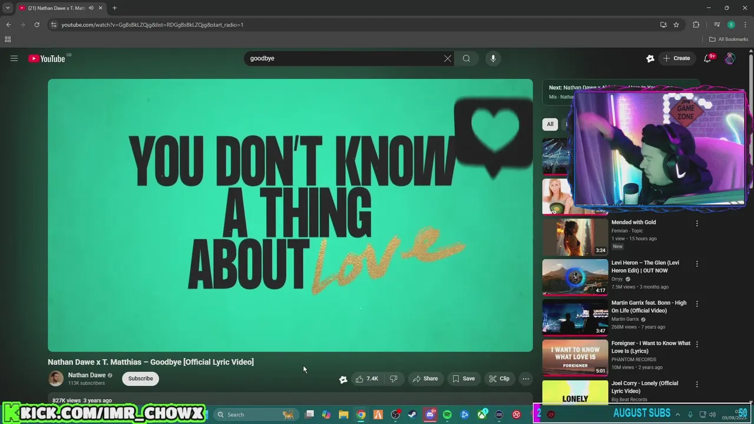Share the Goodbye video
Image resolution: width=754 pixels, height=424 pixels.
click(x=425, y=379)
